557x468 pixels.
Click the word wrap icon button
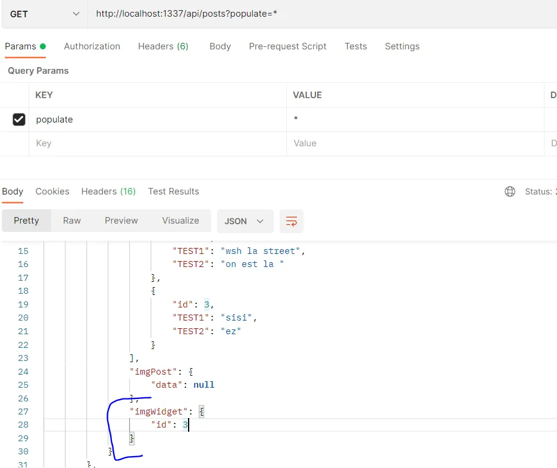291,221
